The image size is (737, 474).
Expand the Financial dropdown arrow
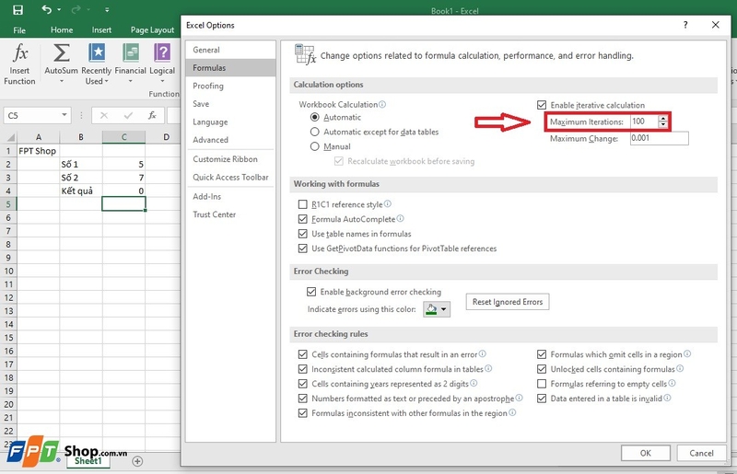(x=131, y=82)
